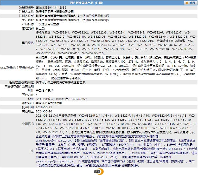Click the 有效期至 label

(28, 111)
